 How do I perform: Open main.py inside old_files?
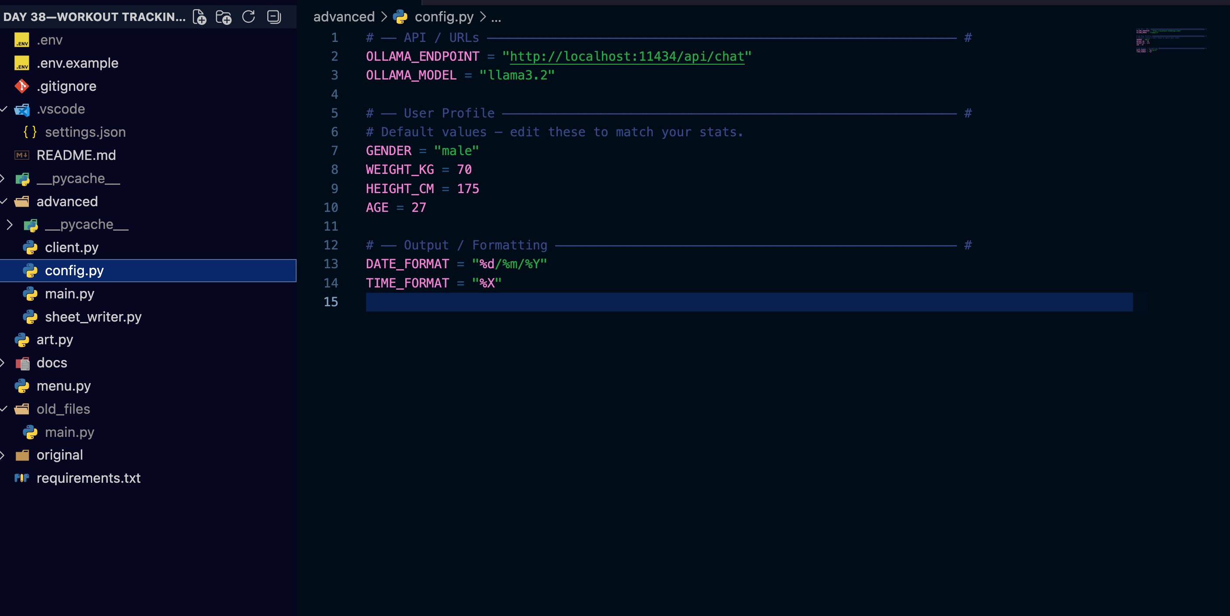(148, 432)
